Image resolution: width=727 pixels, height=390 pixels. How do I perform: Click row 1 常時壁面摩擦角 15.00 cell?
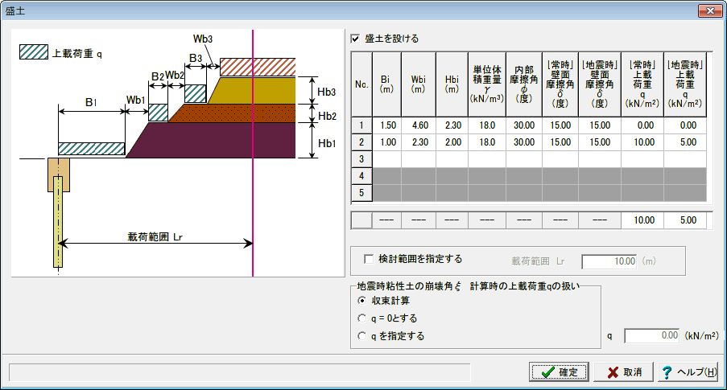(x=560, y=125)
